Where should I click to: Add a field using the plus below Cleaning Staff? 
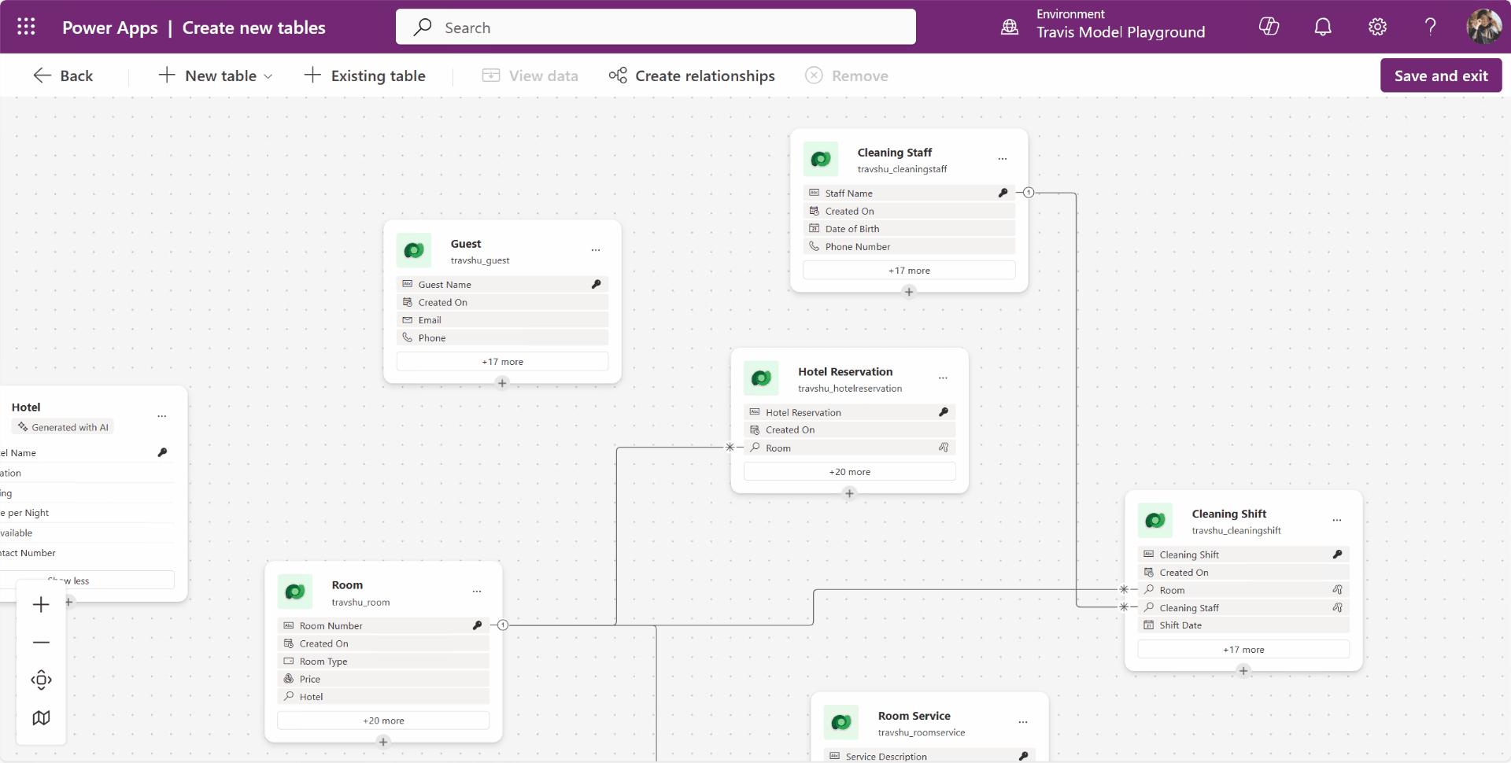[909, 292]
